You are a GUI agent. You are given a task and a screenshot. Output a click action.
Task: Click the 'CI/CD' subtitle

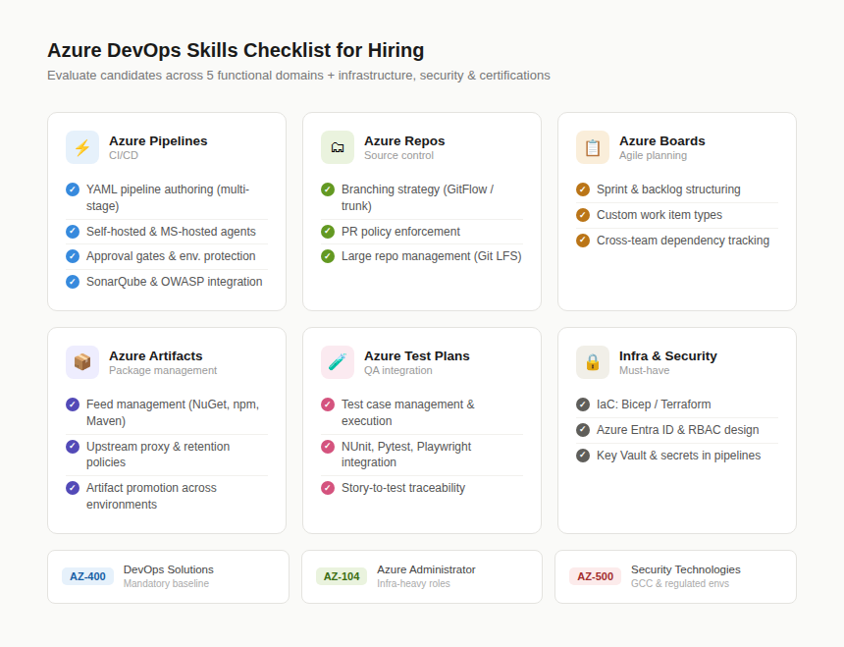[x=124, y=155]
